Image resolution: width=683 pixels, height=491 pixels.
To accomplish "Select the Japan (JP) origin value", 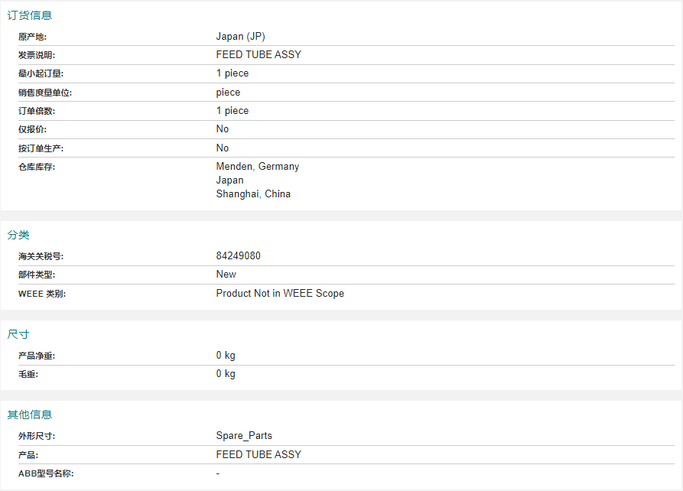I will [240, 36].
